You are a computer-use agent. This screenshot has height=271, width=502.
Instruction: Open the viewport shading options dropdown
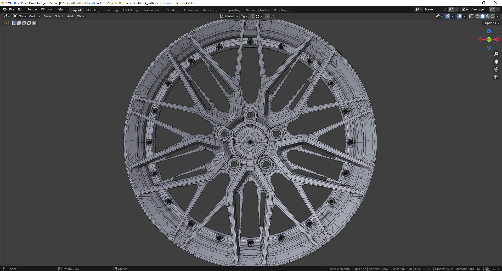(498, 16)
